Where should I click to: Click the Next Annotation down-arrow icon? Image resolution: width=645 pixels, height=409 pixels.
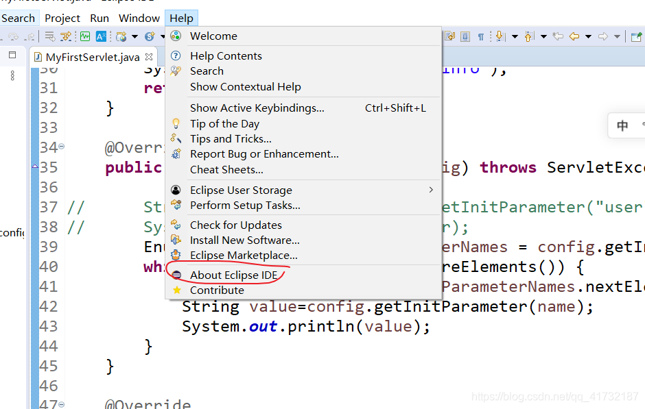[x=501, y=36]
